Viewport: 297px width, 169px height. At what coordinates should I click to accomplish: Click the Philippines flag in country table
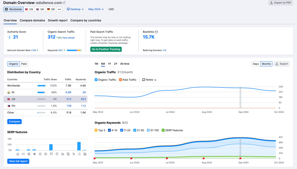9,106
